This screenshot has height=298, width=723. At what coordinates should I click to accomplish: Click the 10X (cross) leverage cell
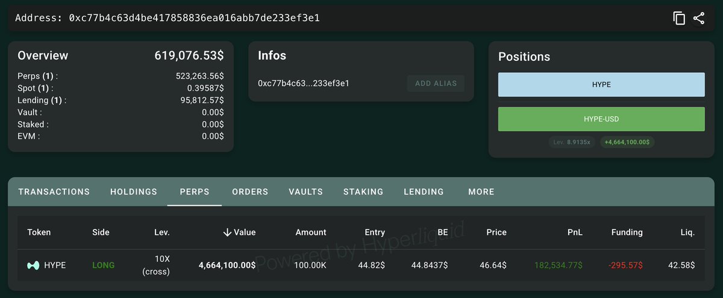click(155, 265)
